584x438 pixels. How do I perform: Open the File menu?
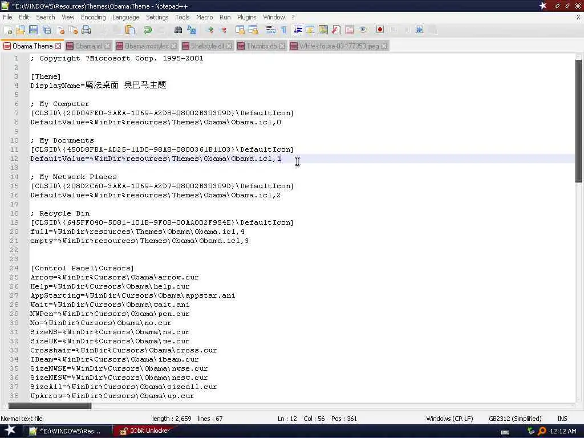click(x=7, y=17)
